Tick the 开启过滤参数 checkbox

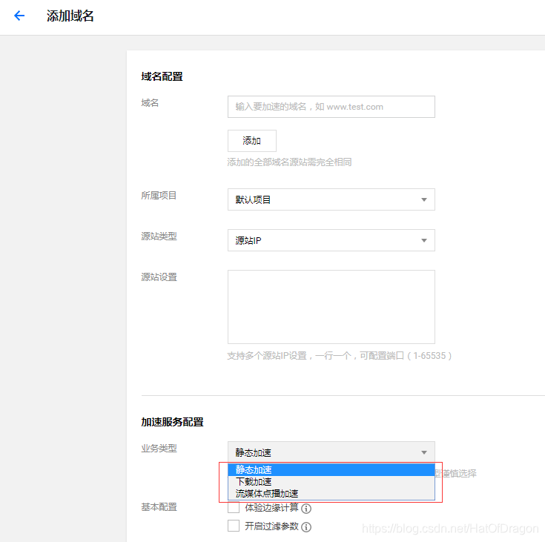pyautogui.click(x=234, y=526)
